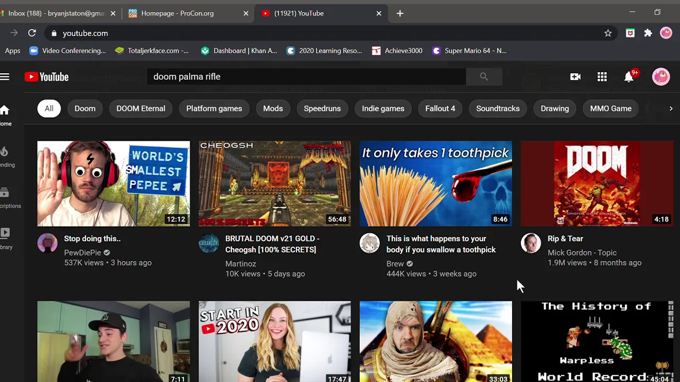Select the Drawing chip
Viewport: 680px width, 382px height.
[555, 109]
